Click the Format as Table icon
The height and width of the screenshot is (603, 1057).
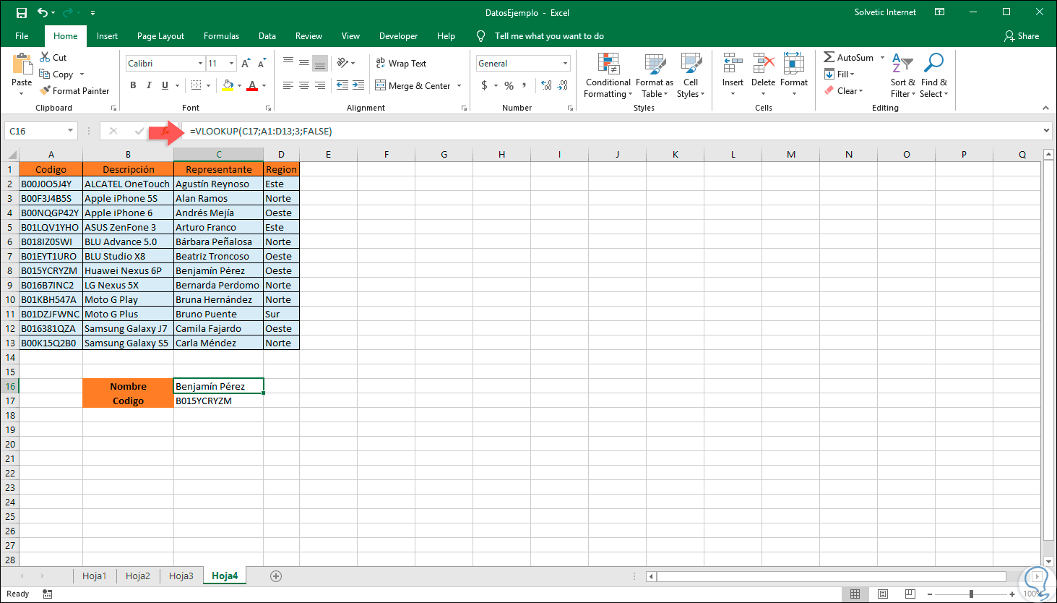click(x=655, y=64)
